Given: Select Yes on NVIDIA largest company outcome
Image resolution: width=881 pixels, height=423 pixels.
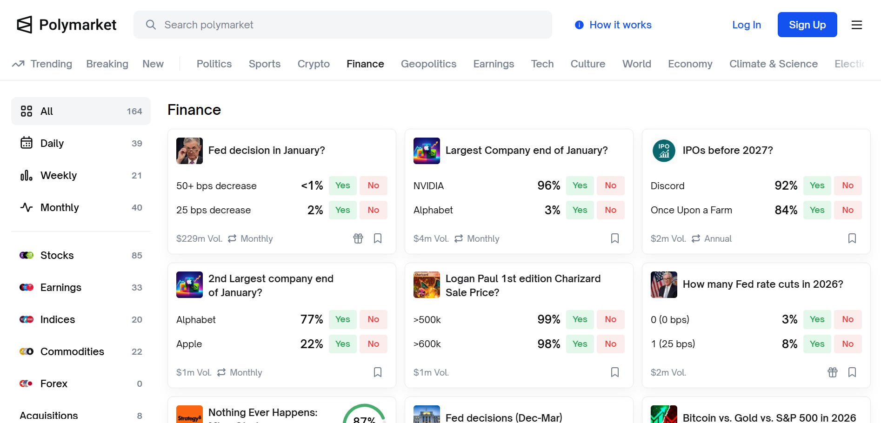Looking at the screenshot, I should tap(580, 185).
